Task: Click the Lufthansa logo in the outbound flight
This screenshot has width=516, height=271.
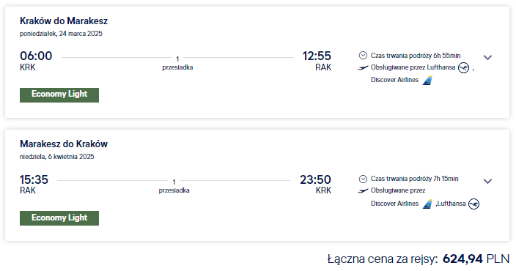Action: (463, 67)
